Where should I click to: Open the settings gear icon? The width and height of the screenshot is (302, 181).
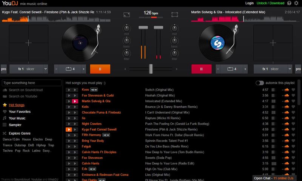(296, 3)
